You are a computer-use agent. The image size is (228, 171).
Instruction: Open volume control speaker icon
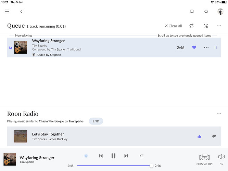tap(221, 157)
